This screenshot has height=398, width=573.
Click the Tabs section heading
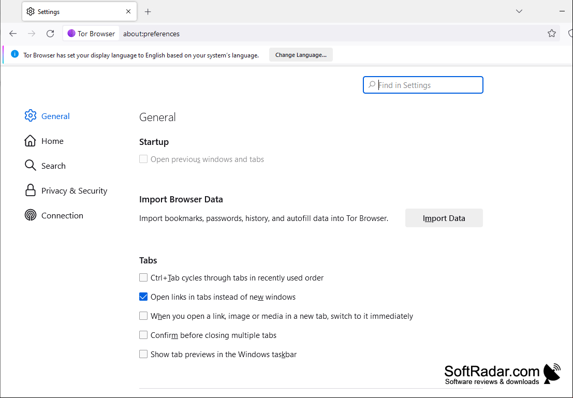click(x=148, y=260)
